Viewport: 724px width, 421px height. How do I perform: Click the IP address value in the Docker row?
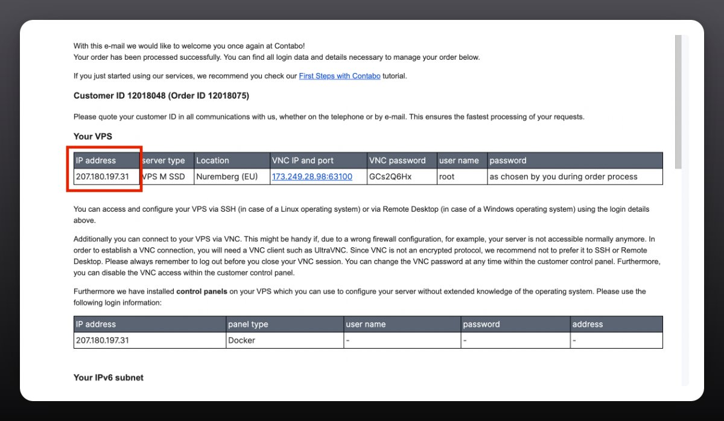click(103, 340)
